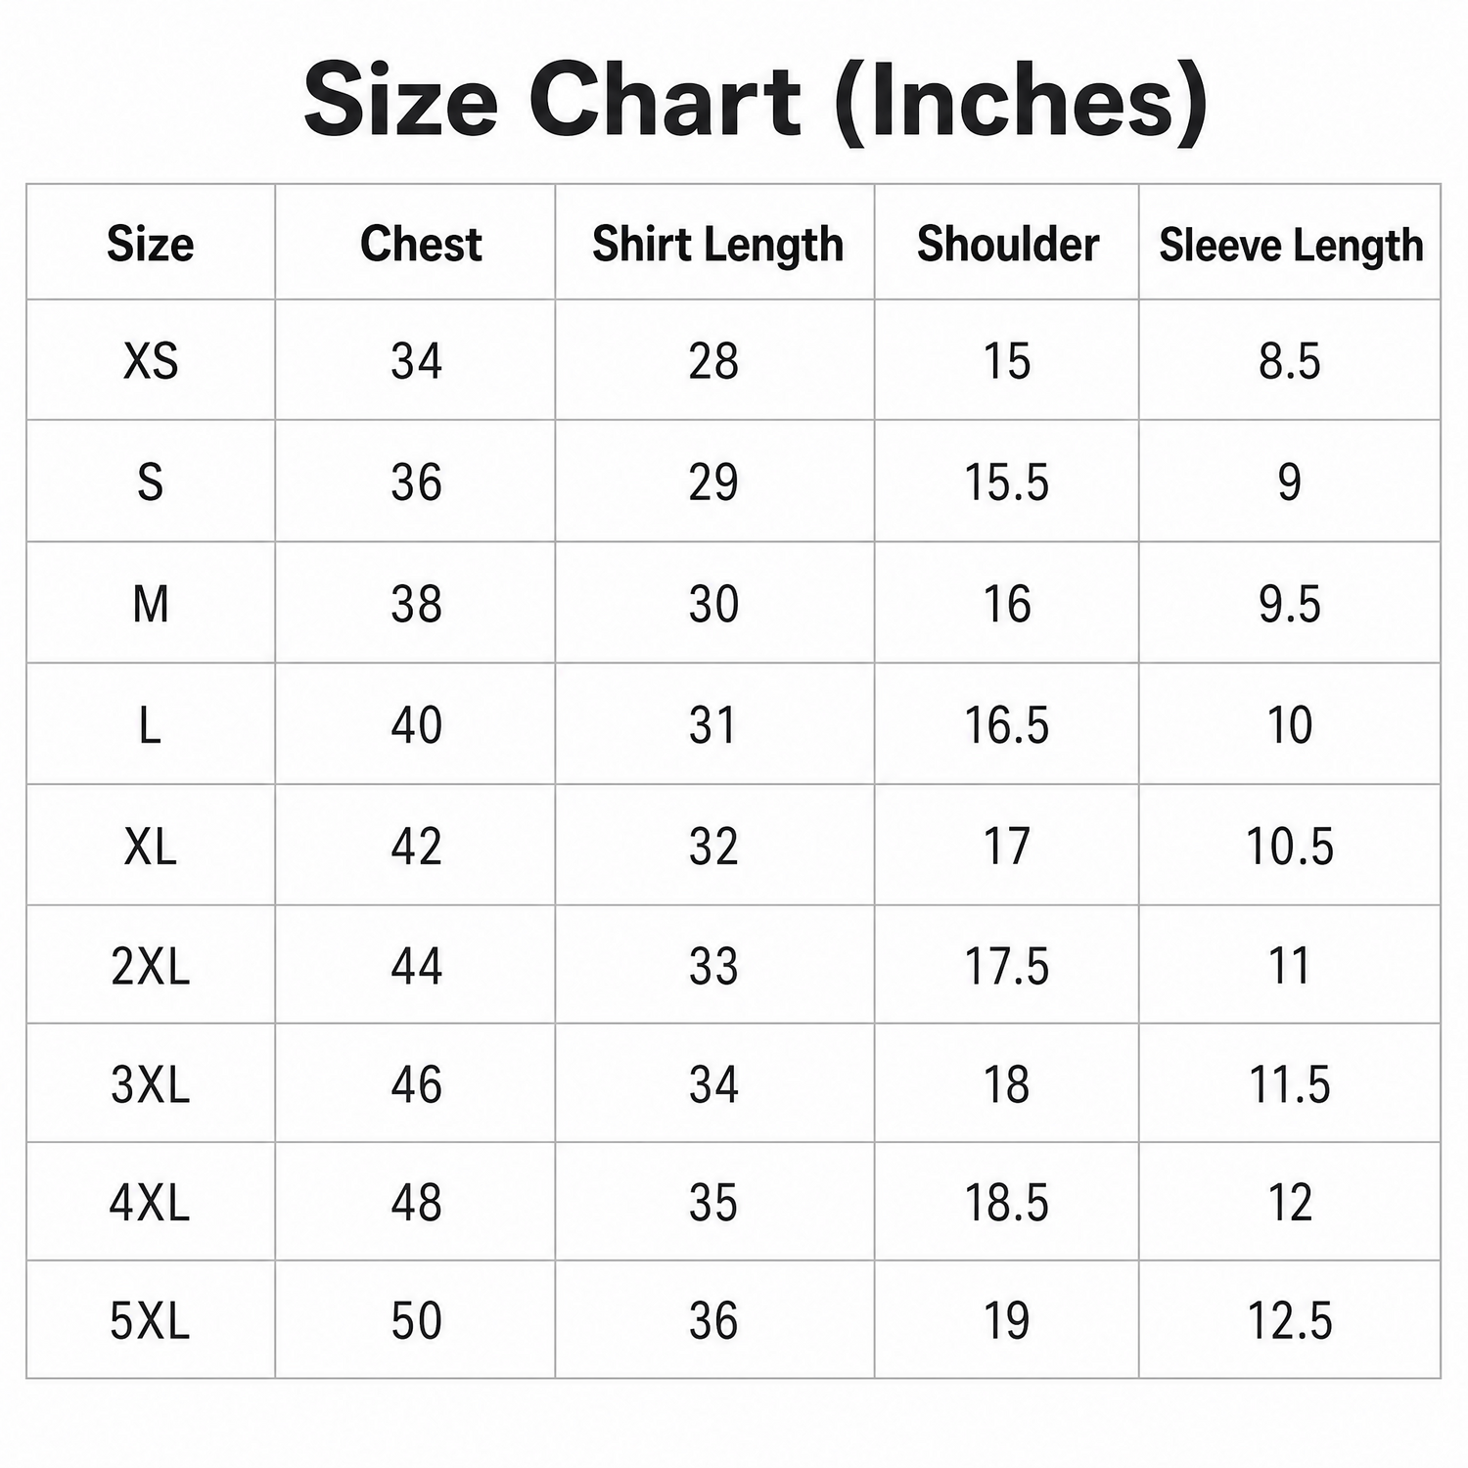Click the sleeve length value 8.5
The height and width of the screenshot is (1468, 1468).
[1290, 361]
